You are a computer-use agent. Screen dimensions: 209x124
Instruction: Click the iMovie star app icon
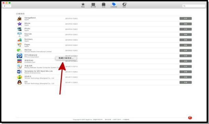19,24
